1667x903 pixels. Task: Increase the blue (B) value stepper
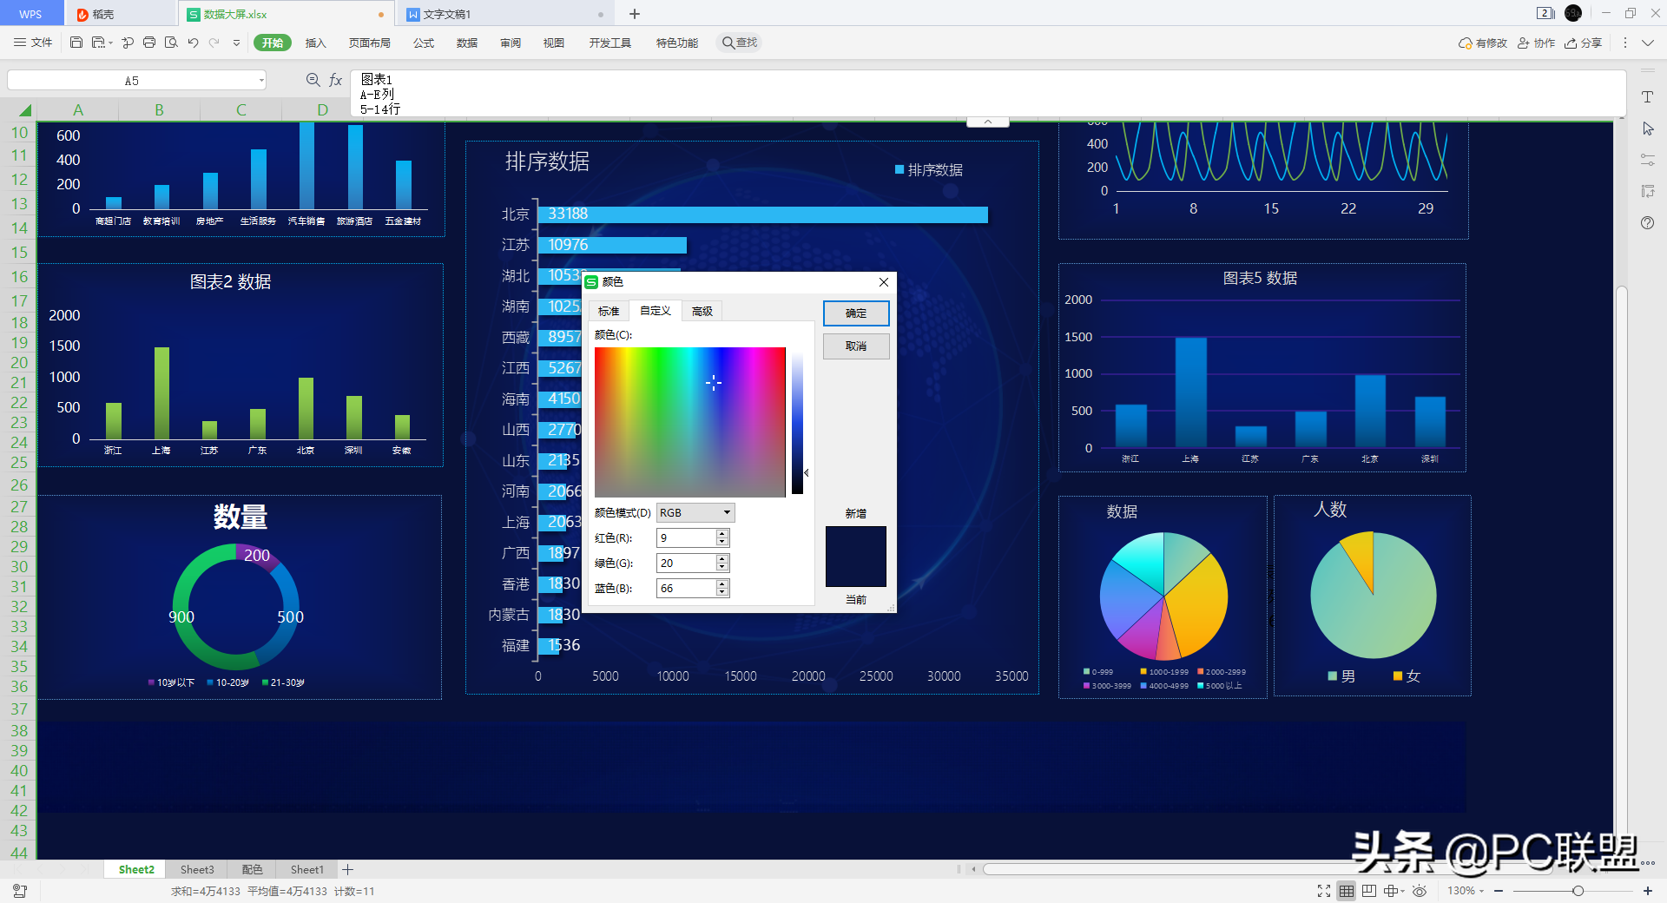click(721, 584)
